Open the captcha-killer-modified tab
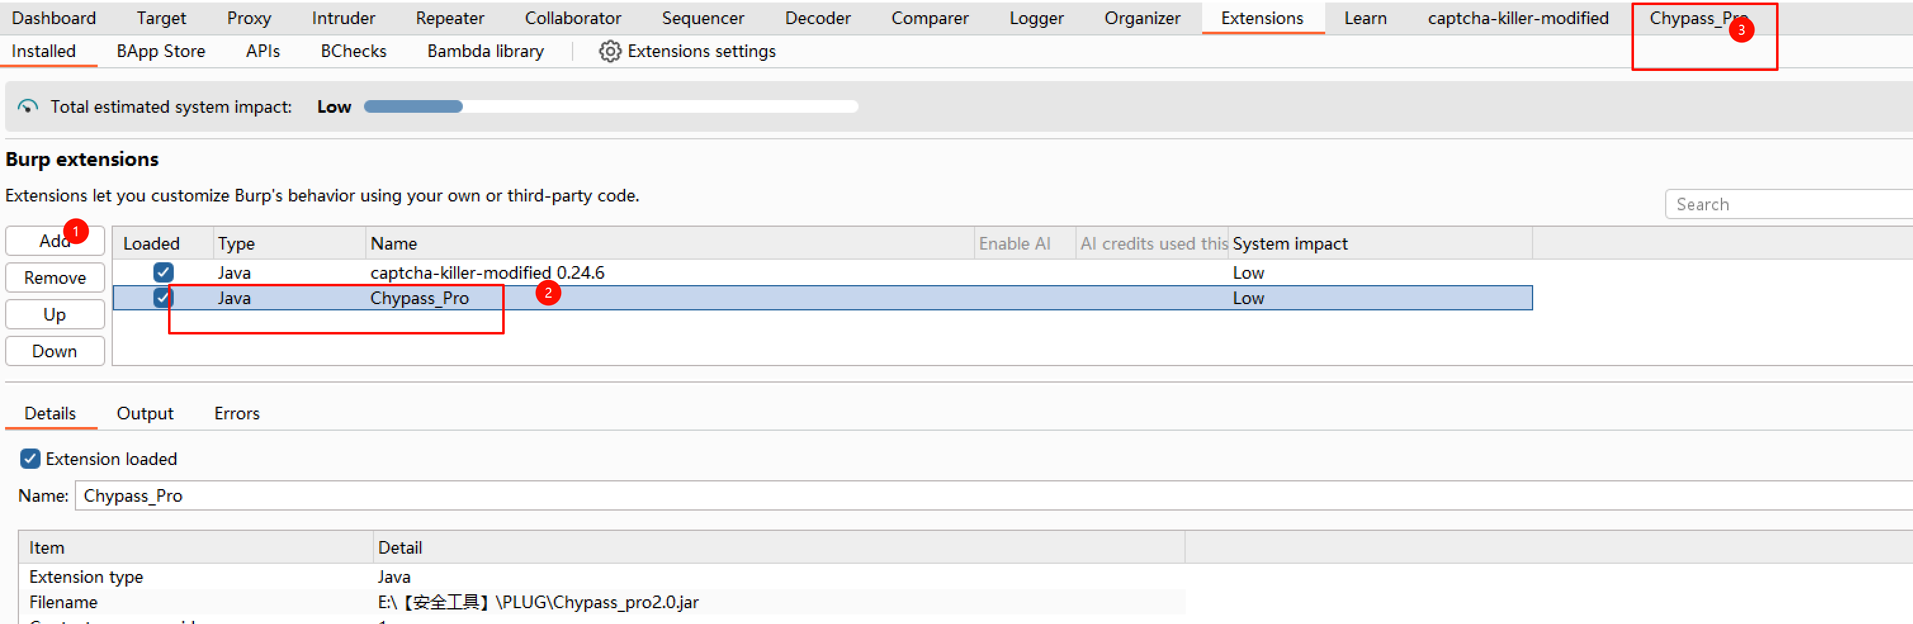 [x=1518, y=18]
